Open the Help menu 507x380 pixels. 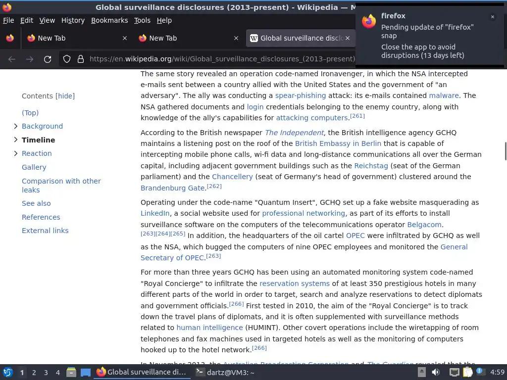[164, 20]
